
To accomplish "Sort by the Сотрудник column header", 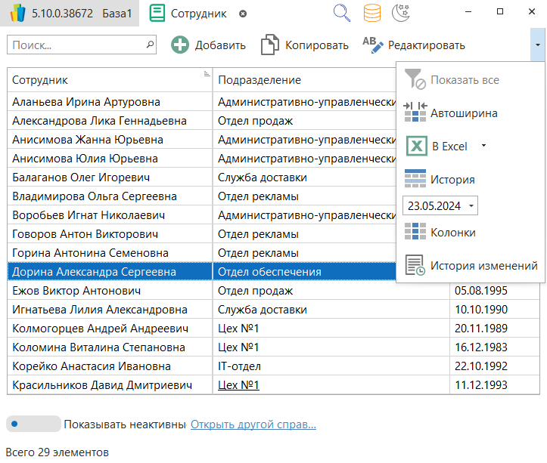I will pyautogui.click(x=106, y=80).
